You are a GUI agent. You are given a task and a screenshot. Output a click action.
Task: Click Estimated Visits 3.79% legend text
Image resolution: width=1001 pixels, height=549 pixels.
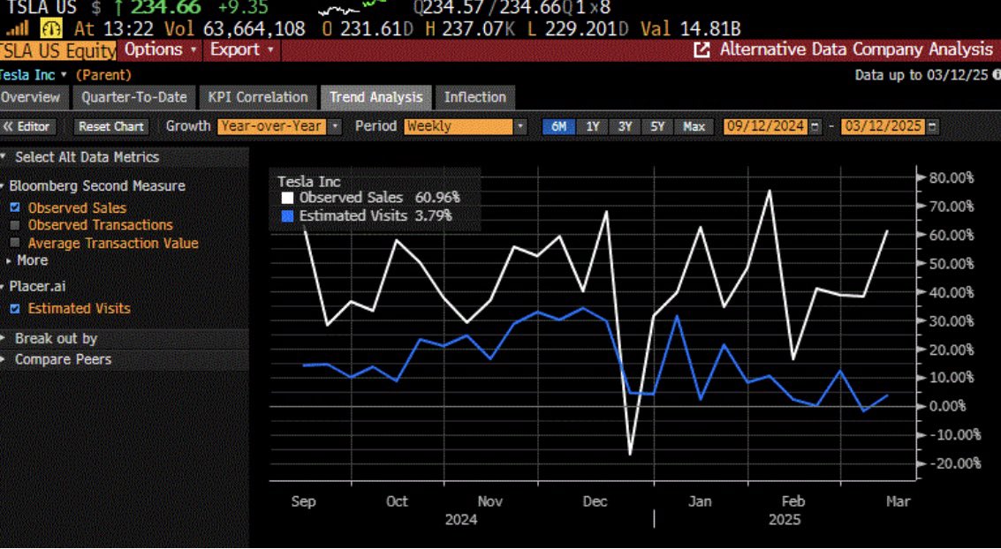point(375,216)
